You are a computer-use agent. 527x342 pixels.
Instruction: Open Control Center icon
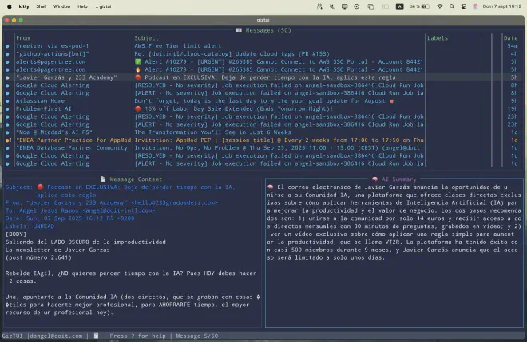tap(463, 6)
